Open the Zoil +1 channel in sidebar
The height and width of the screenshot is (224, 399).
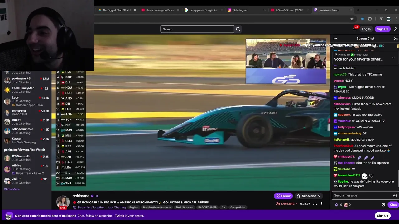[x=26, y=181]
